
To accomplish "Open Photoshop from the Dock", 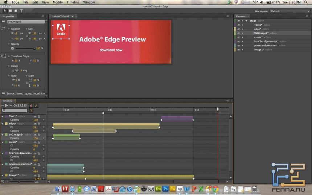I will [x=165, y=188].
